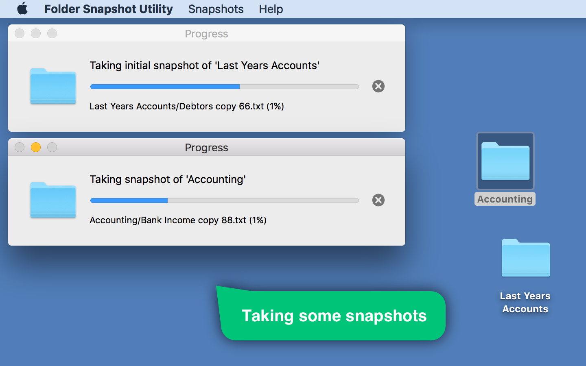Click the 'Last Years Accounts' folder label
586x366 pixels.
click(x=525, y=303)
